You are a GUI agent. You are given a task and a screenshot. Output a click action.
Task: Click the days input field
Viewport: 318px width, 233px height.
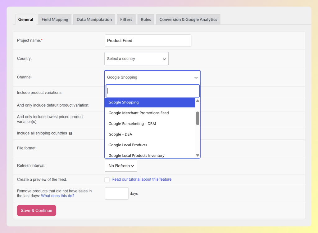coord(117,194)
